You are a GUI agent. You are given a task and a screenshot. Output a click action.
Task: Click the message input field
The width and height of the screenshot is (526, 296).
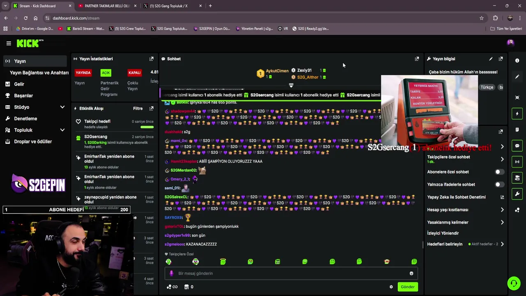(291, 273)
